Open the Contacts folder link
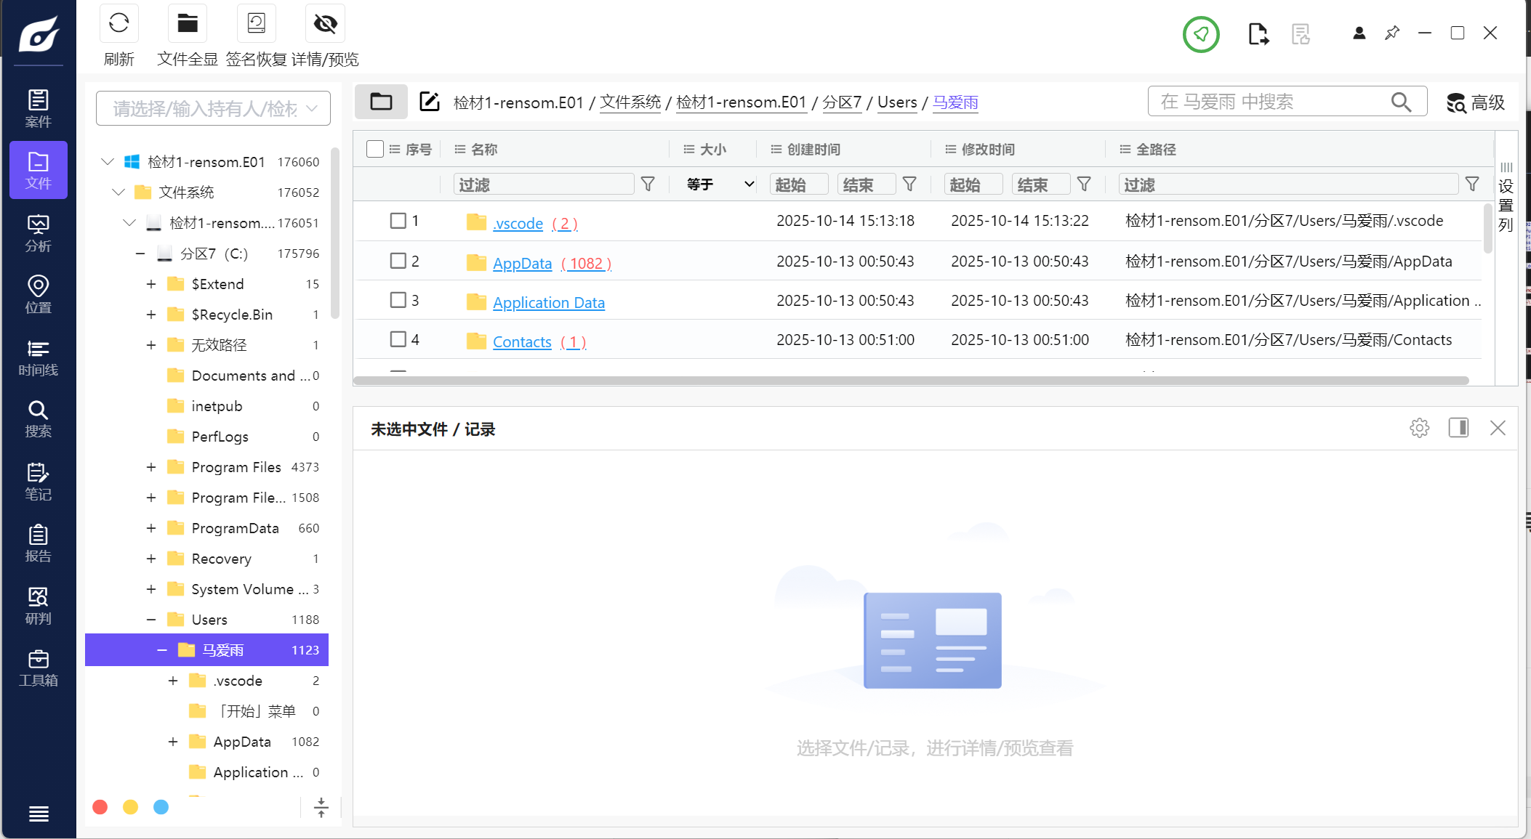1531x839 pixels. tap(522, 342)
